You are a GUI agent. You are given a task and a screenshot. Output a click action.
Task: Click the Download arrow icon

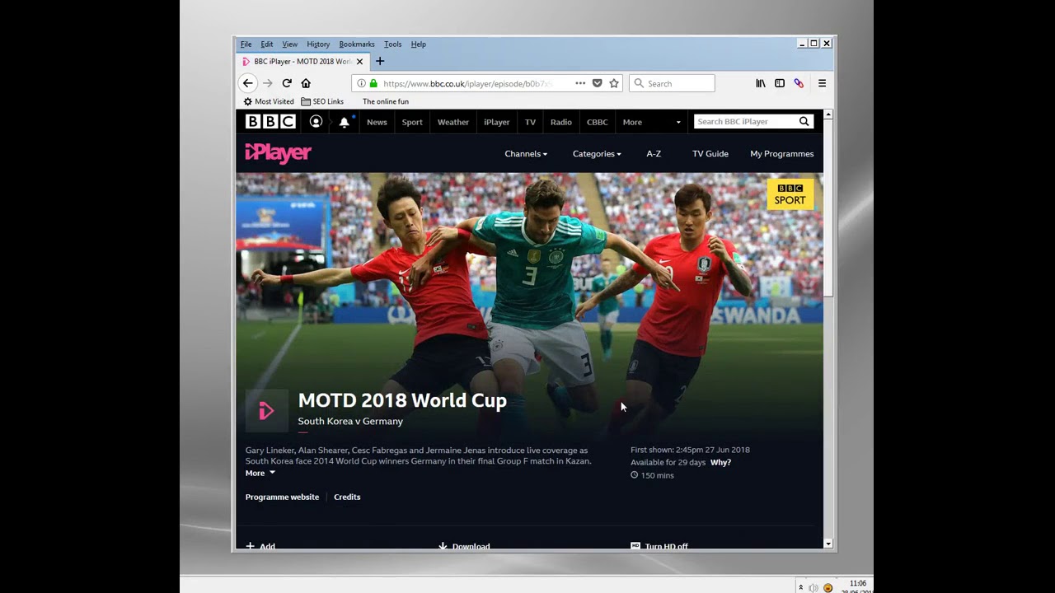443,546
